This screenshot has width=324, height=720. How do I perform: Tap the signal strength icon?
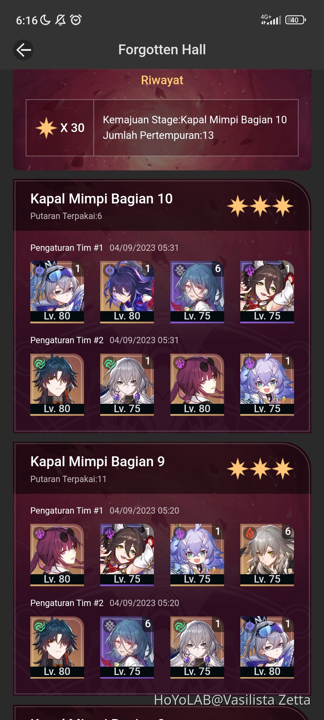271,20
